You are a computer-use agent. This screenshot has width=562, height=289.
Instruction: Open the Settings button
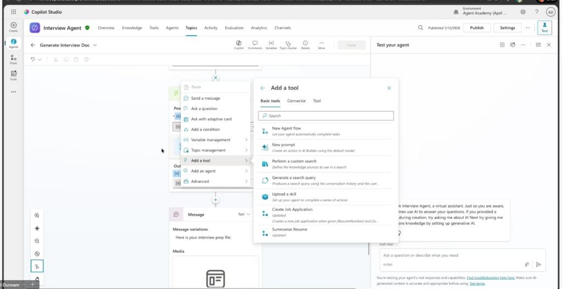(x=507, y=27)
